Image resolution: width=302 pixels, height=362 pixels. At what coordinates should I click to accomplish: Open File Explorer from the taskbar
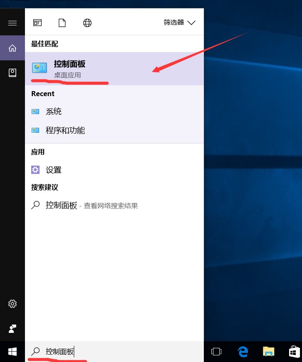point(269,352)
